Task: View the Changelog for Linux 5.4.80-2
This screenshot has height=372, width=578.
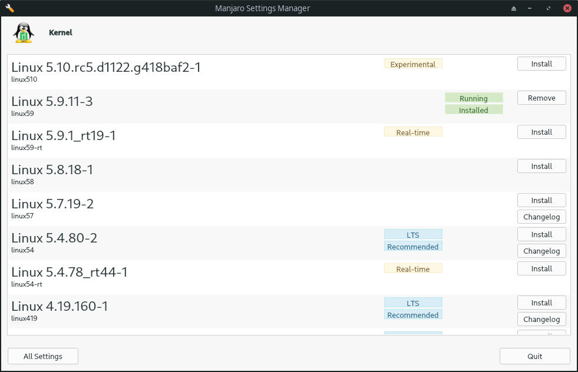Action: (x=541, y=251)
